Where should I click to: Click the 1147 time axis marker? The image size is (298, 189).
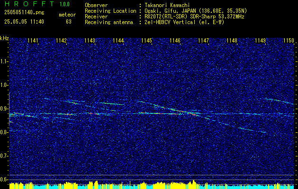pos(204,41)
